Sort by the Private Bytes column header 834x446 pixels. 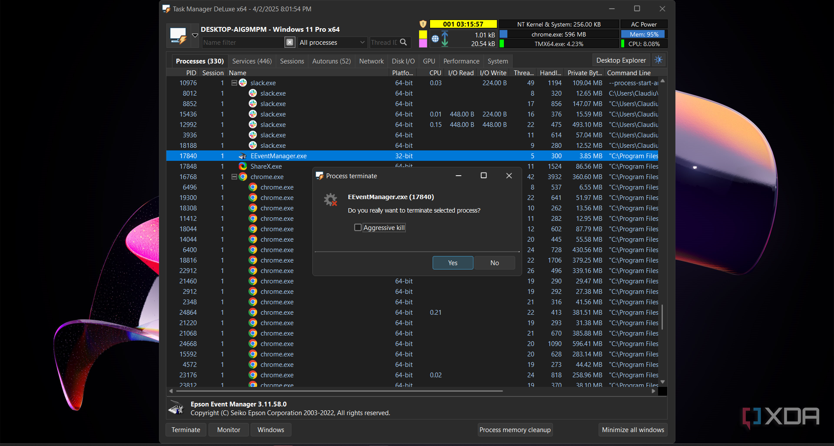584,73
